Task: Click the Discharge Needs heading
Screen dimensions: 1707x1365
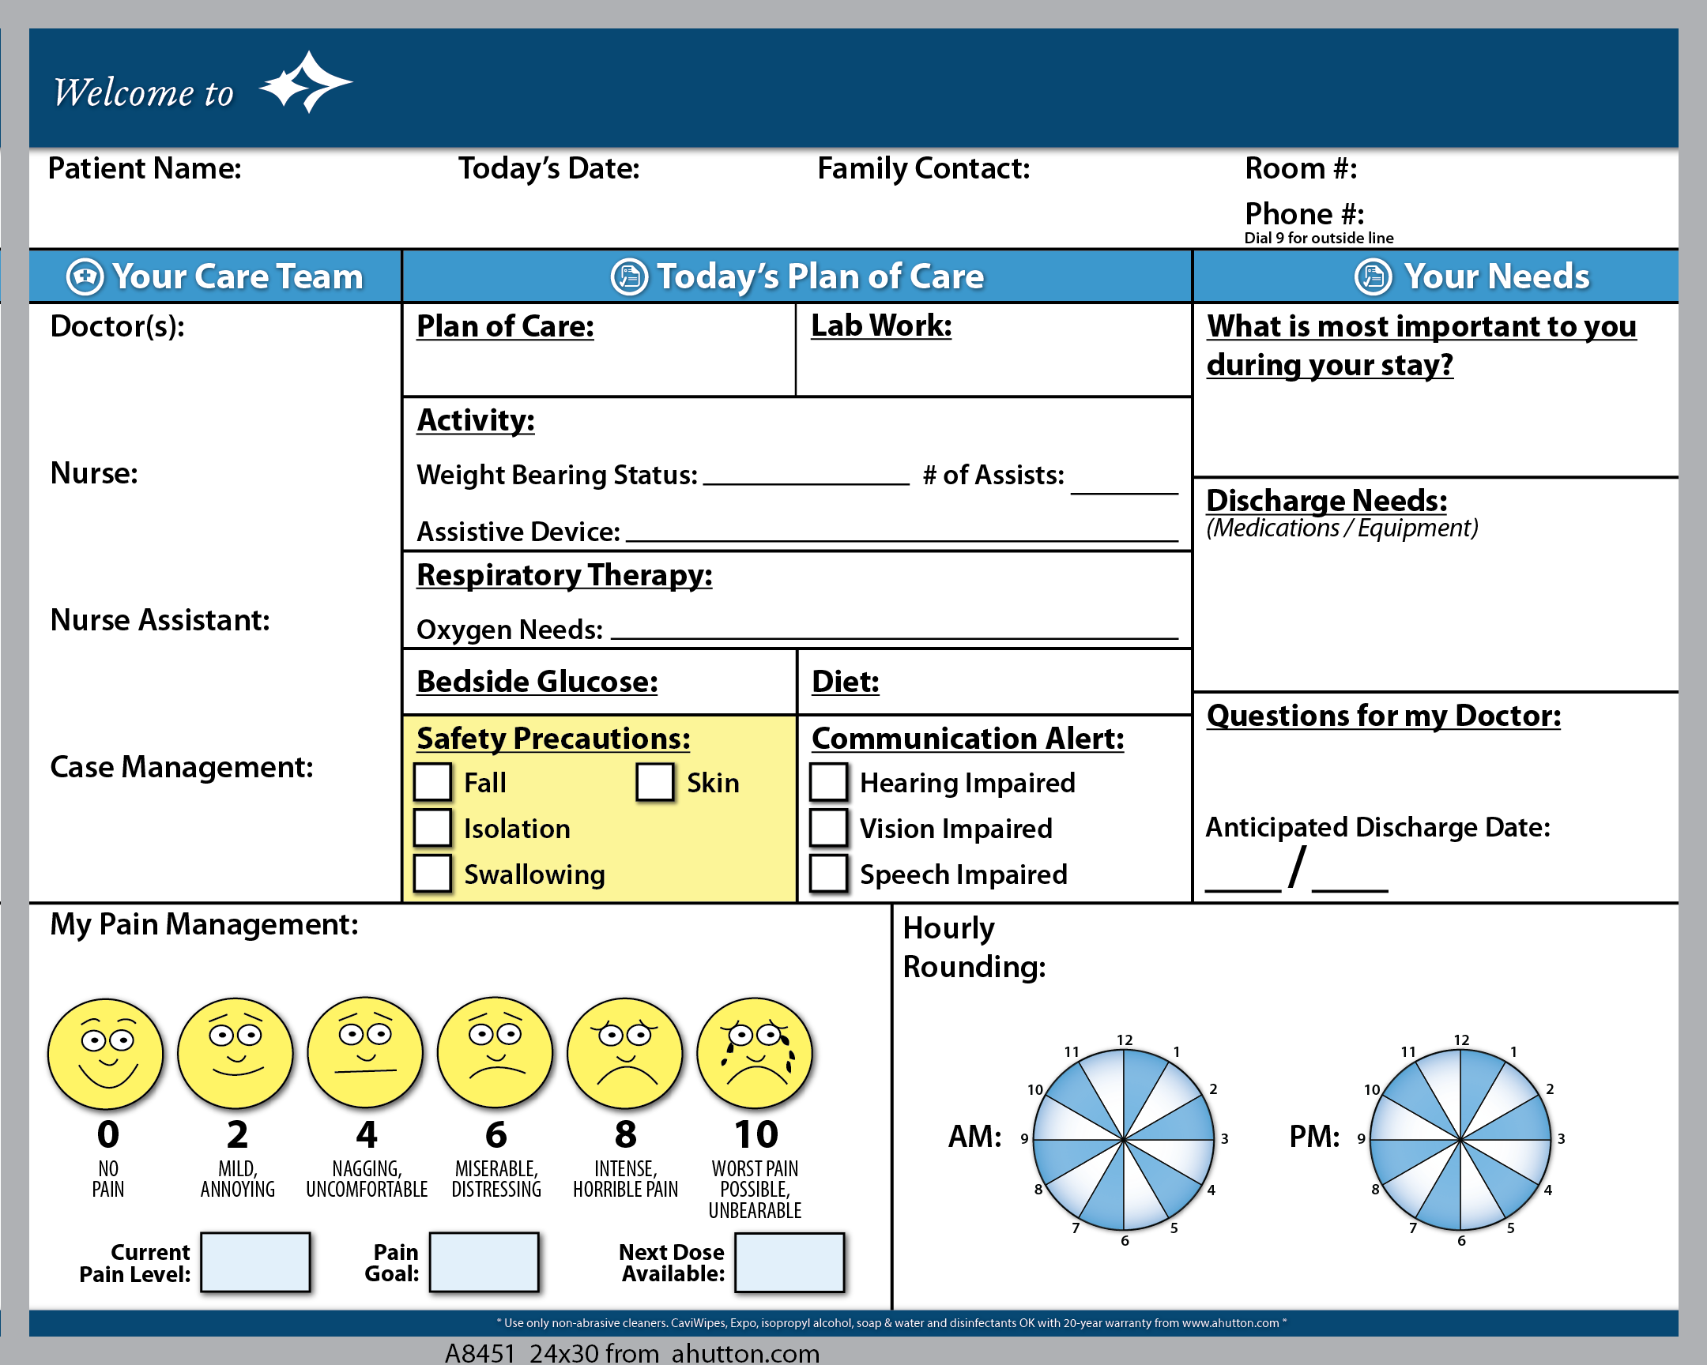Action: click(x=1327, y=501)
